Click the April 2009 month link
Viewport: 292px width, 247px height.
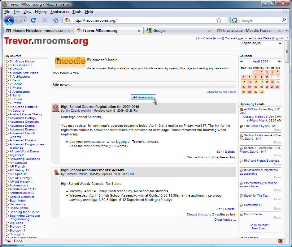(x=260, y=61)
